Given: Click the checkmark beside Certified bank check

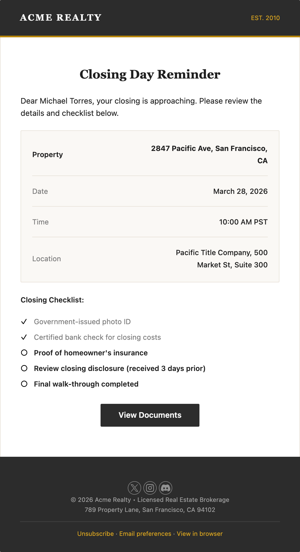Looking at the screenshot, I should click(24, 337).
